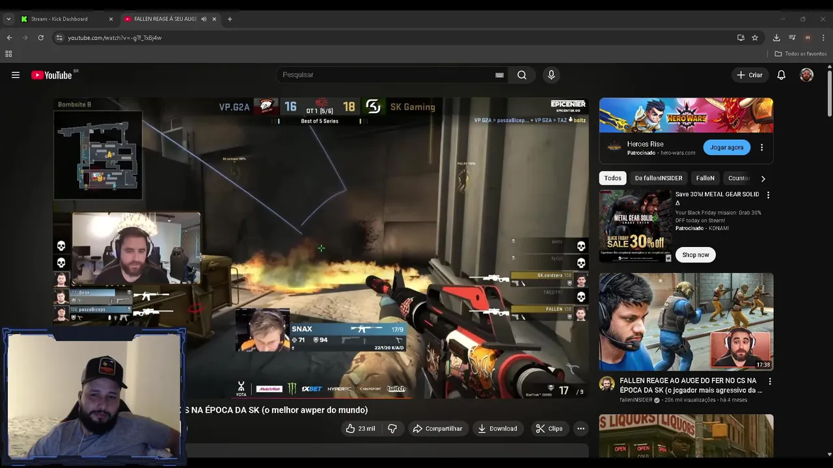The image size is (833, 468).
Task: Open the browser profile 'm' avatar
Action: coord(808,38)
